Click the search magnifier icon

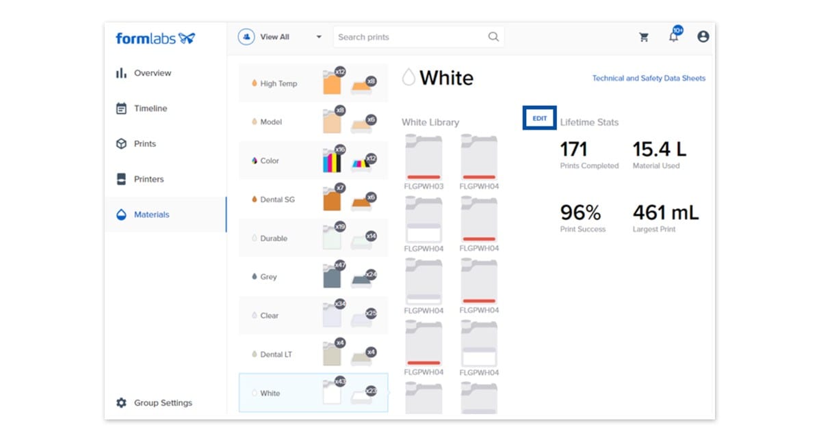pyautogui.click(x=493, y=37)
